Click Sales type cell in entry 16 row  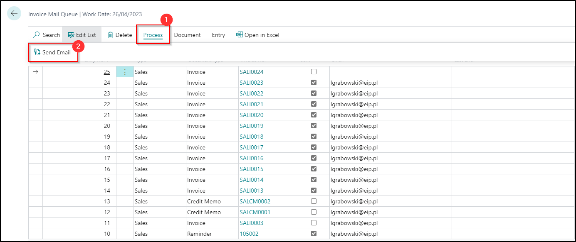[x=160, y=169]
